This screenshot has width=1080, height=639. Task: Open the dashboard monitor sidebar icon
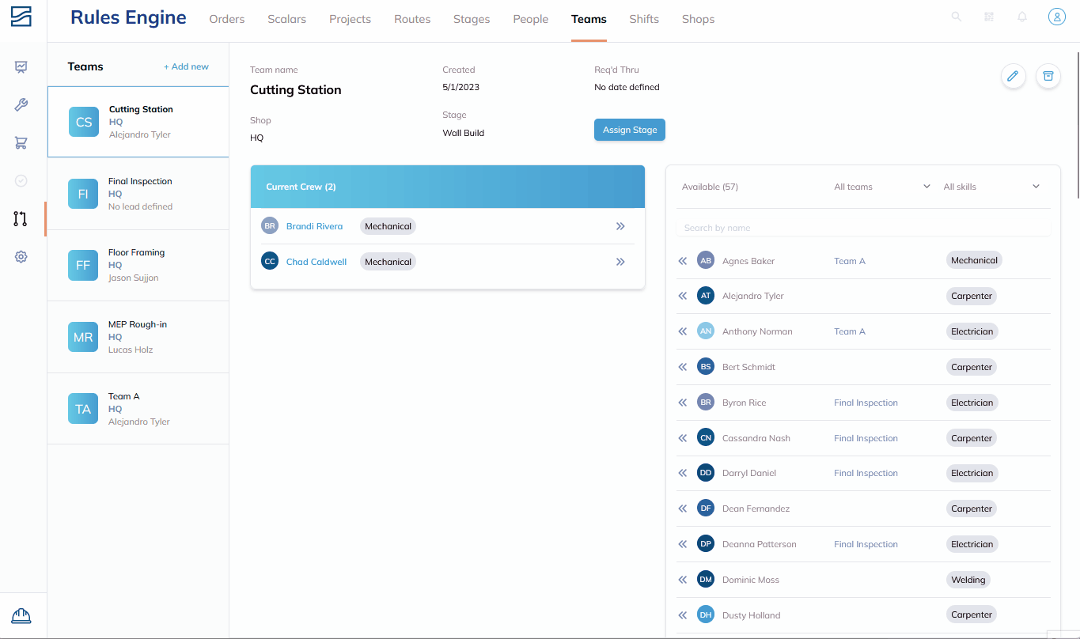21,67
